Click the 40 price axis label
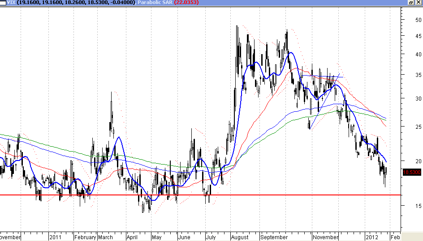 [x=419, y=55]
